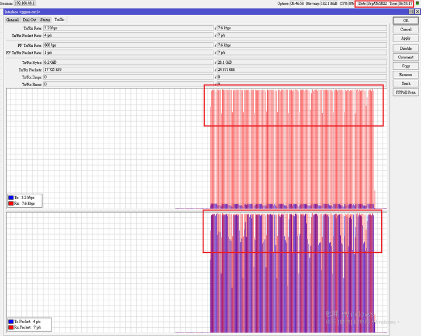Click the Tx Bytes field showing 6.2 GiB
This screenshot has width=421, height=336.
128,63
